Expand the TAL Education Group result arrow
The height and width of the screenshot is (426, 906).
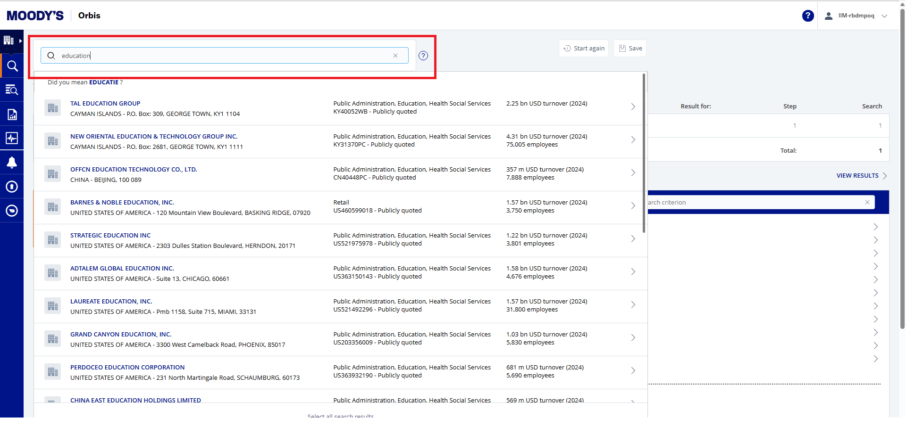tap(633, 107)
